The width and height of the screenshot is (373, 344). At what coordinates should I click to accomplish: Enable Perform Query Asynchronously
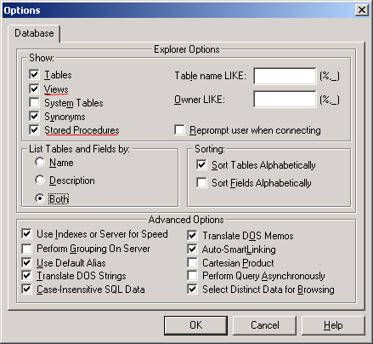(x=192, y=275)
